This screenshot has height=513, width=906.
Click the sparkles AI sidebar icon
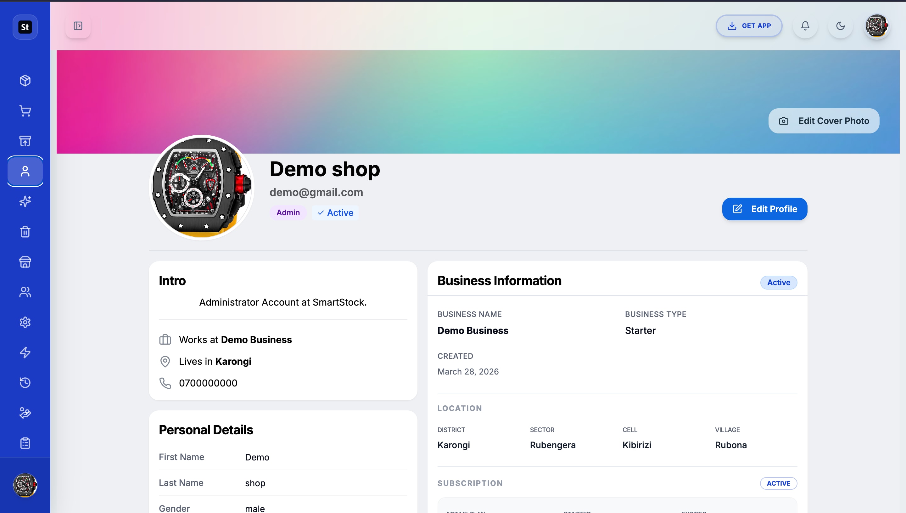point(25,201)
